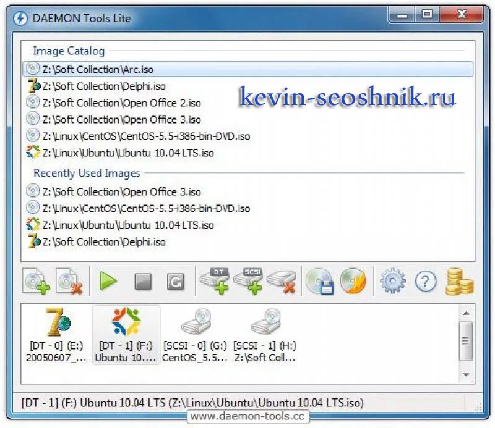The width and height of the screenshot is (495, 428).
Task: Click the Image Catalog section header
Action: [69, 51]
